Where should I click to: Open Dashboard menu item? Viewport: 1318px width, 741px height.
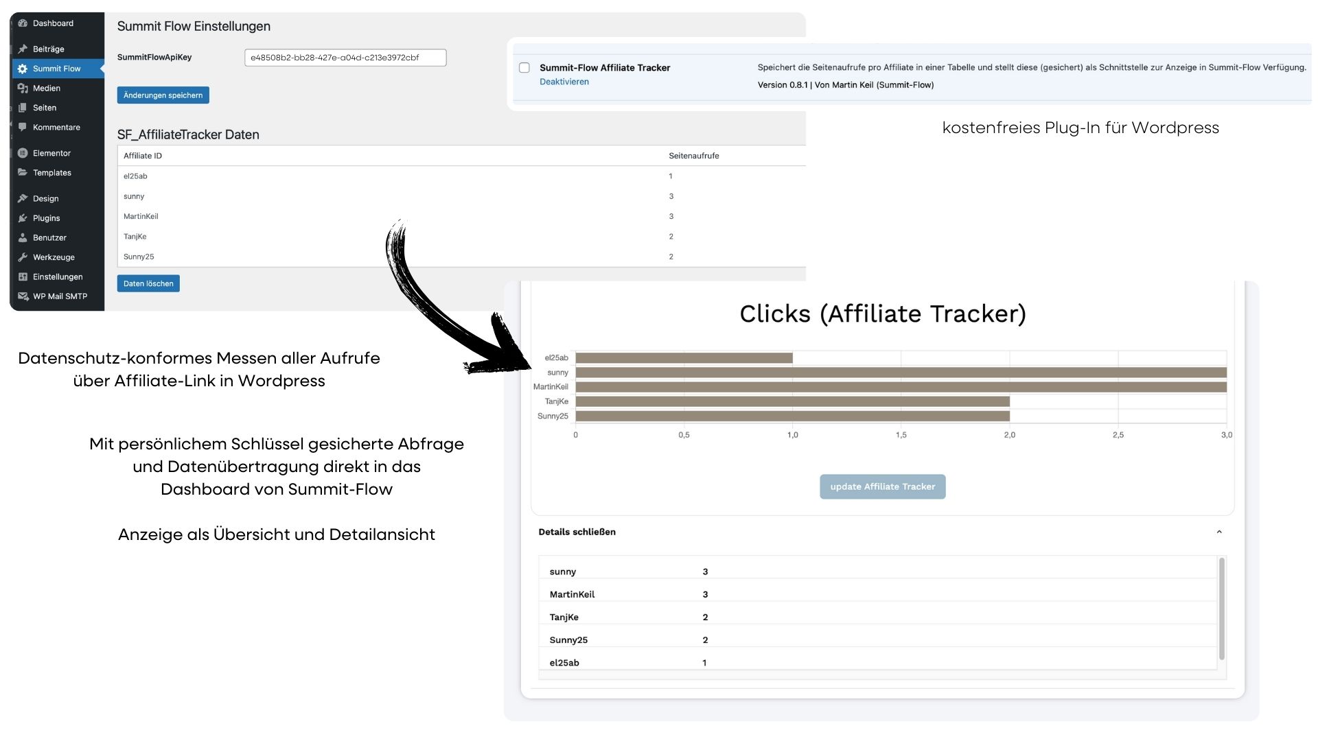pos(58,23)
